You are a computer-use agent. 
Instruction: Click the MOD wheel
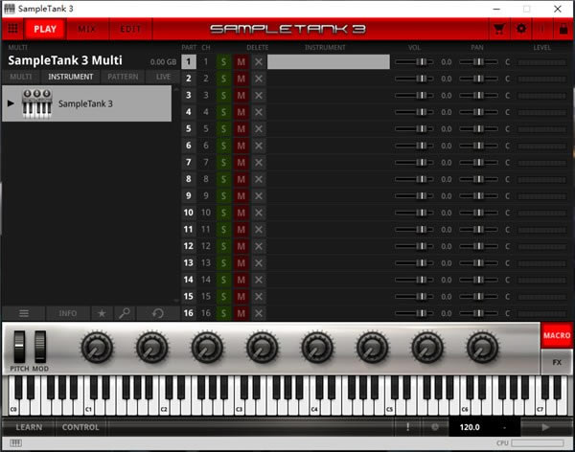[40, 347]
